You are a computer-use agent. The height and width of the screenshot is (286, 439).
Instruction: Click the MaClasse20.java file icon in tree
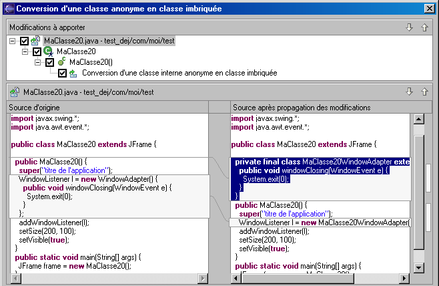(36, 41)
